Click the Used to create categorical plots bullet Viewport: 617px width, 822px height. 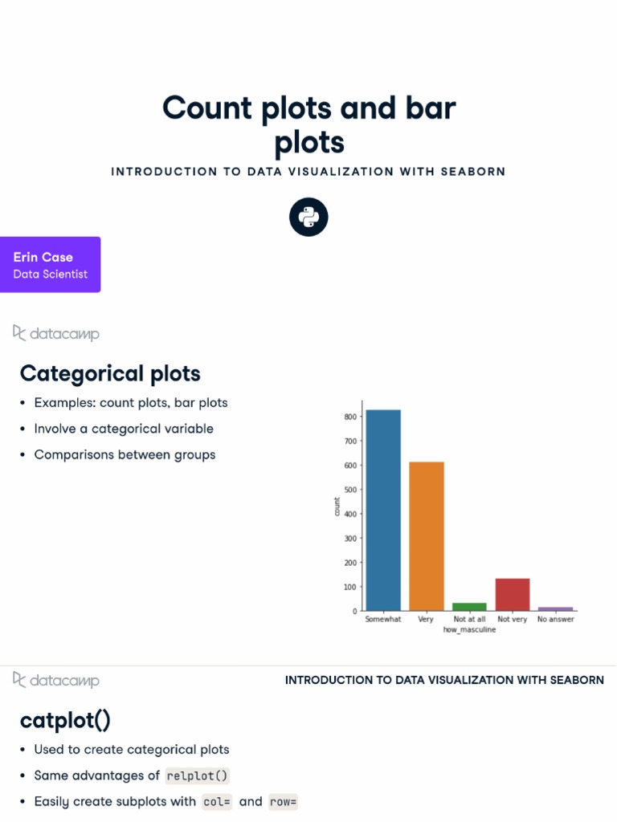132,750
